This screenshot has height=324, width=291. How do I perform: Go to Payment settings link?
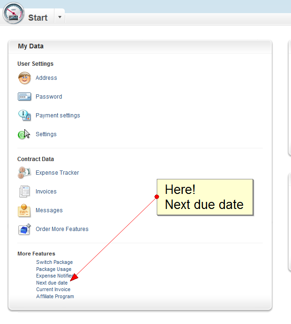[x=58, y=116]
